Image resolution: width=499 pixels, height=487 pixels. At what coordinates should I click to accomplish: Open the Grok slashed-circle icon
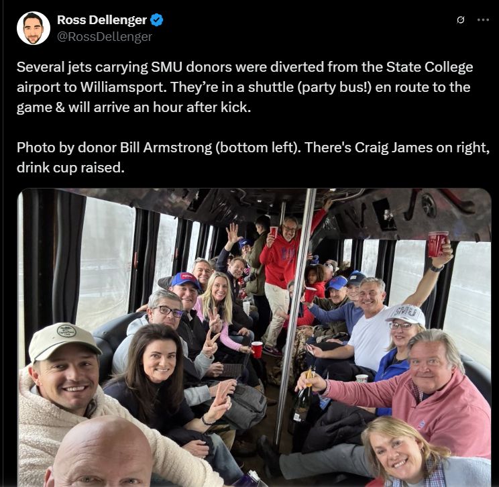click(x=460, y=20)
